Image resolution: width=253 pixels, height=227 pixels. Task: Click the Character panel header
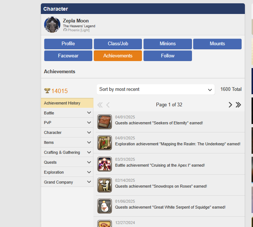click(x=143, y=9)
